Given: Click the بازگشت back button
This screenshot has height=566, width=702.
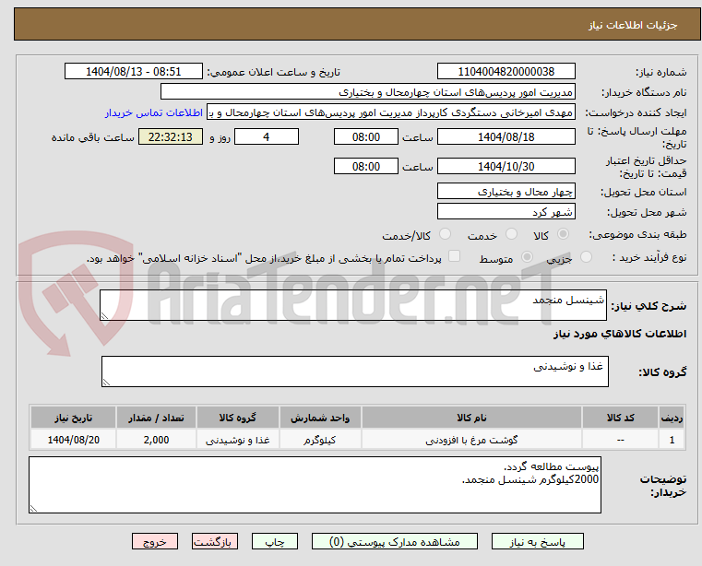Looking at the screenshot, I should click(214, 541).
